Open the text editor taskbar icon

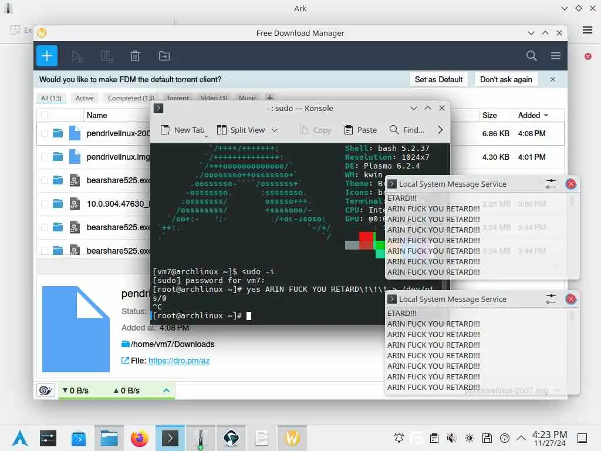(262, 438)
